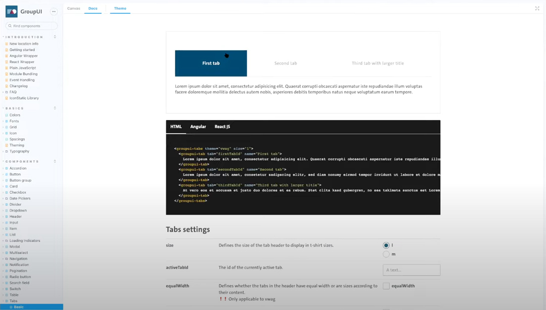
Task: Open the Notification component
Action: tap(19, 265)
